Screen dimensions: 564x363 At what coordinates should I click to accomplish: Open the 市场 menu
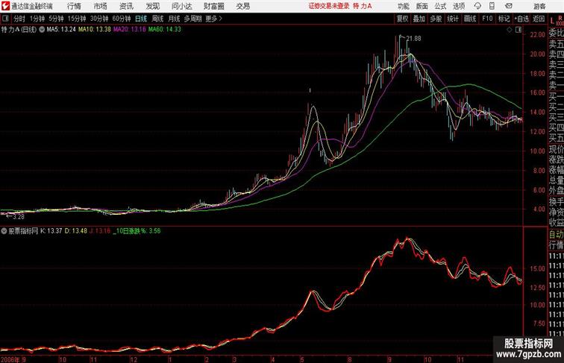click(101, 6)
